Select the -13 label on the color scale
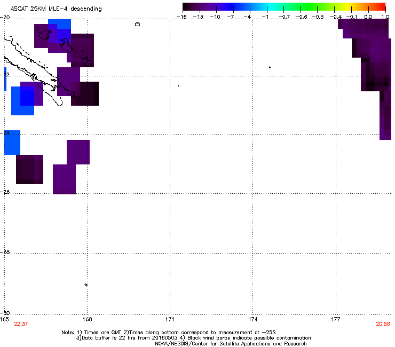 click(198, 17)
